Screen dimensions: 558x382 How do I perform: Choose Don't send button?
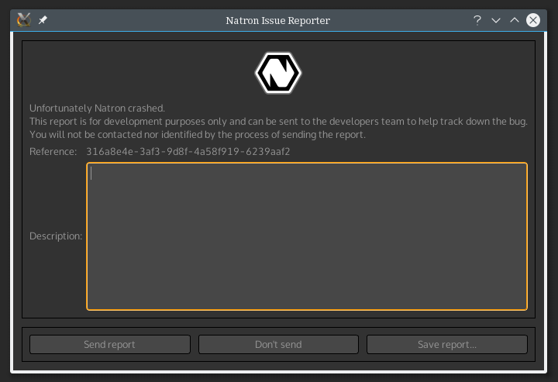pyautogui.click(x=278, y=344)
